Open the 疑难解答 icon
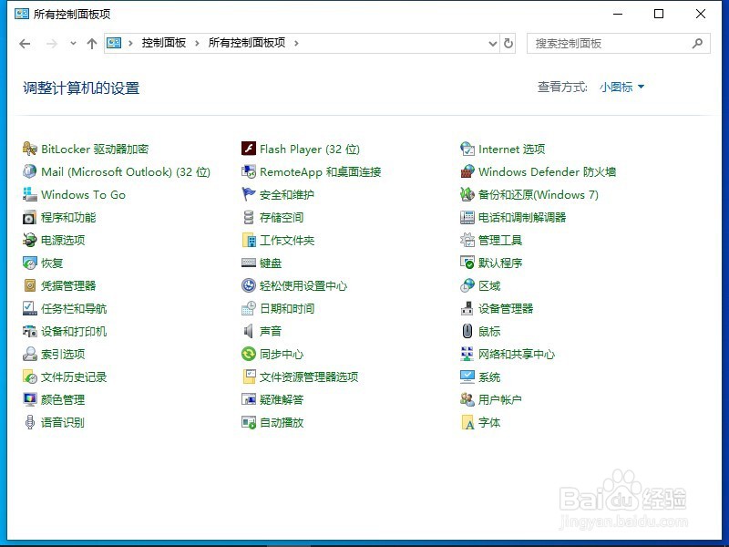The height and width of the screenshot is (547, 729). click(249, 399)
